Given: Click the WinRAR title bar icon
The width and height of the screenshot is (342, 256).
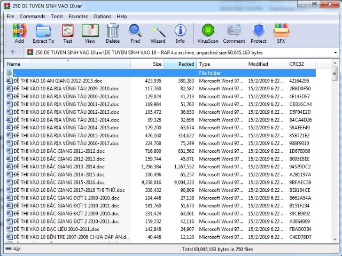Looking at the screenshot, I should click(7, 6).
